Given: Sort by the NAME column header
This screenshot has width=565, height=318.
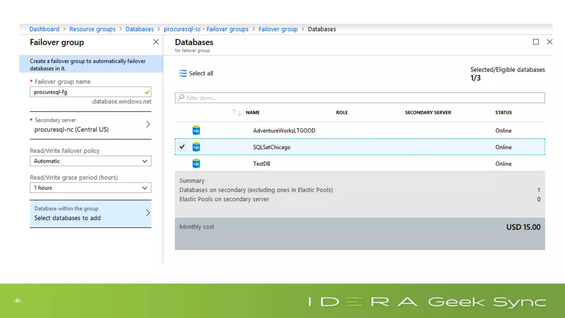Looking at the screenshot, I should coord(253,112).
